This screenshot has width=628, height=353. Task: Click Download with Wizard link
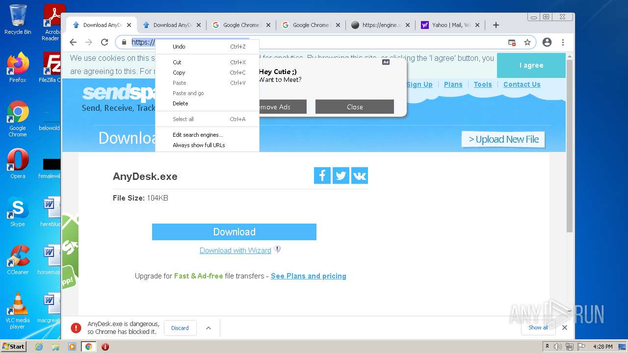pos(235,251)
